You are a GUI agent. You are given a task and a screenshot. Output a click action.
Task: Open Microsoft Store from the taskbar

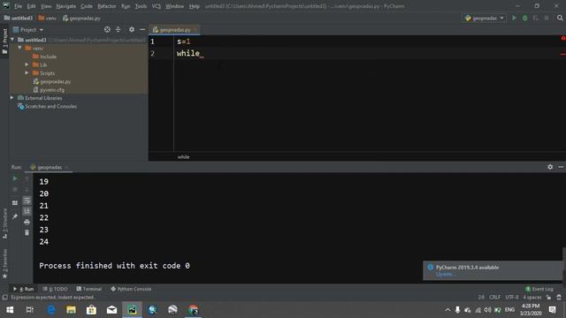(x=91, y=310)
